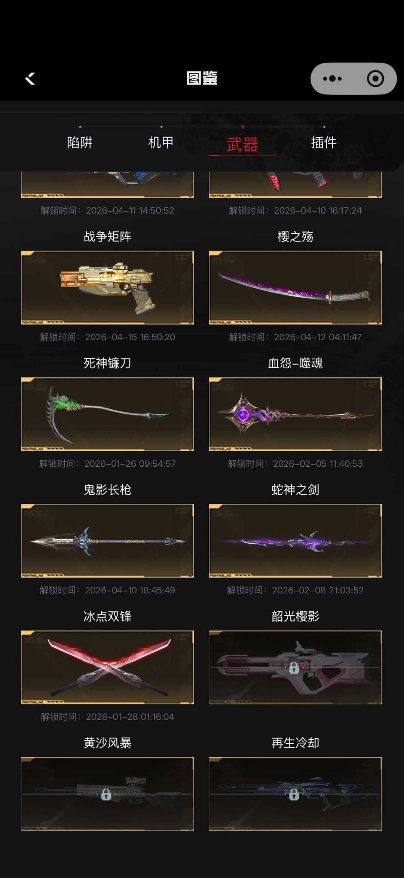Tap lock icon on 韶光樱影 weapon
Image resolution: width=404 pixels, height=878 pixels.
pyautogui.click(x=294, y=667)
